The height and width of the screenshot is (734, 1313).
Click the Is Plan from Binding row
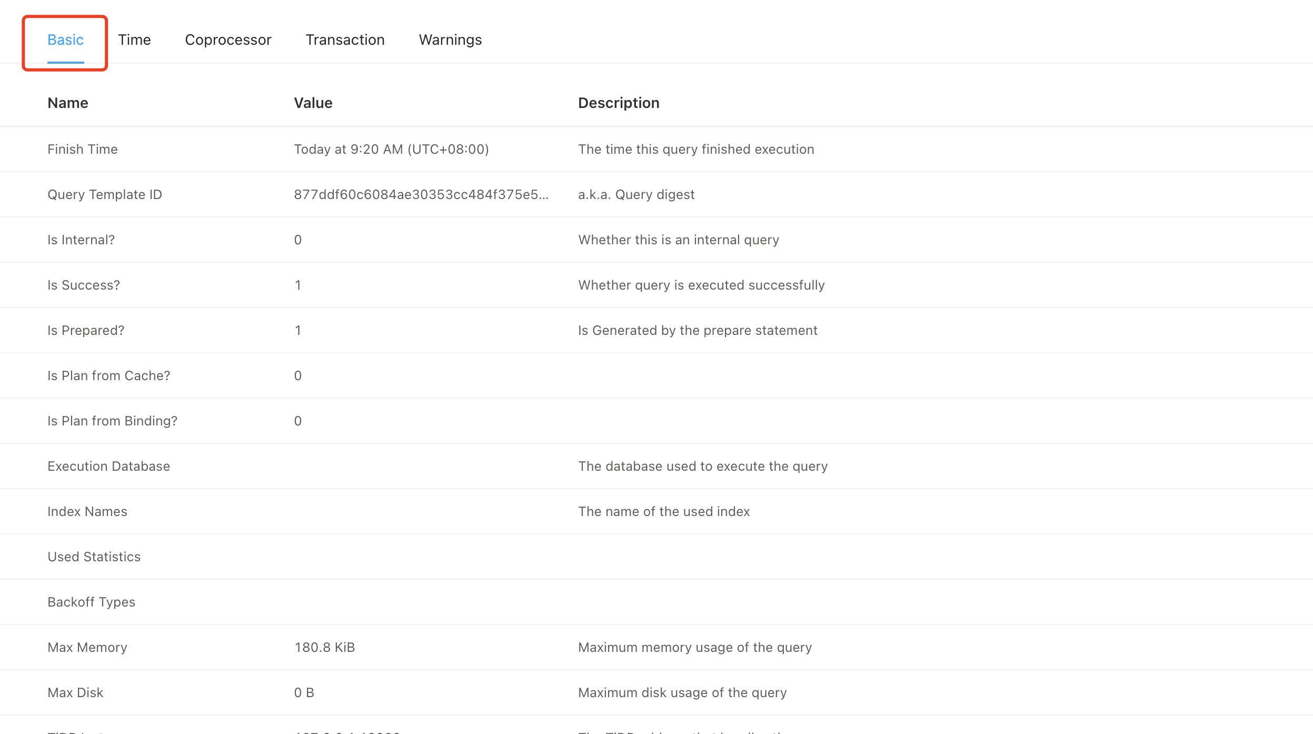656,420
